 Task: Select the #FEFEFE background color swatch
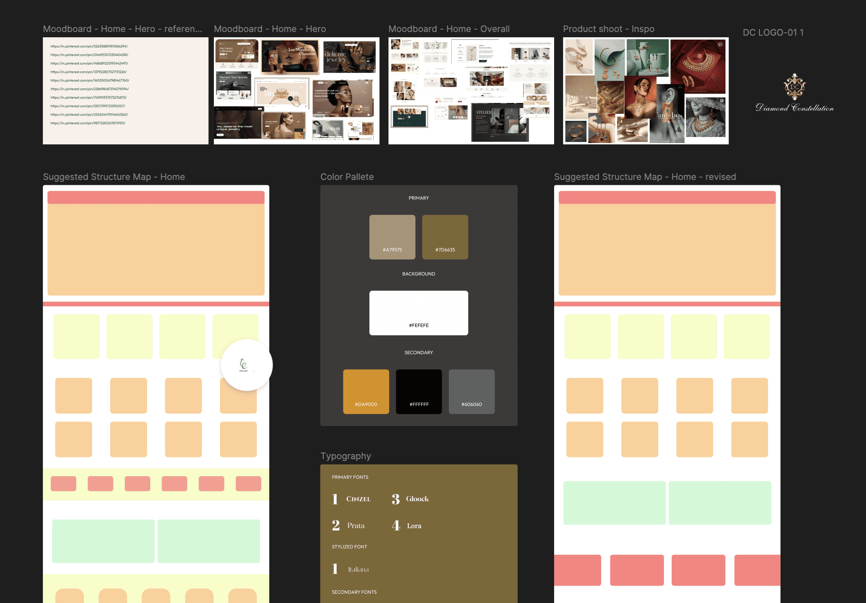[418, 312]
